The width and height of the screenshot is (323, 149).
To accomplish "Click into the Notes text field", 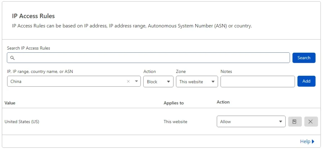I will (257, 81).
